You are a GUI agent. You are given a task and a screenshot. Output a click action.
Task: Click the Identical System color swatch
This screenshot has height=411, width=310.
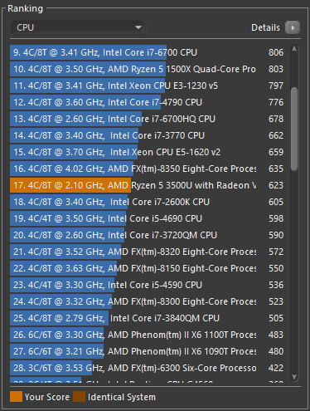(x=80, y=396)
